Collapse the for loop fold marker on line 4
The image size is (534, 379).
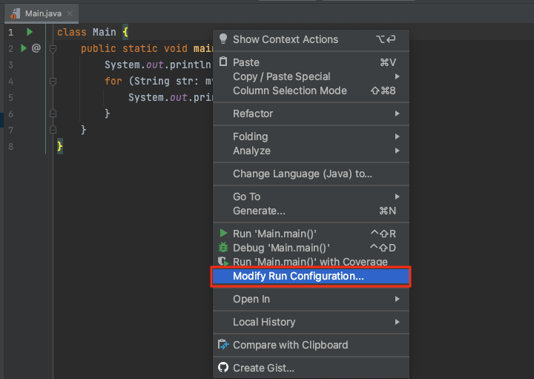tap(53, 81)
